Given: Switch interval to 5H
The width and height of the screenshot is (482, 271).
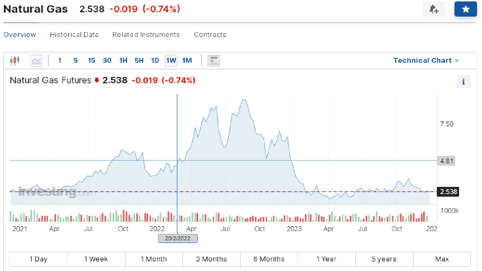Looking at the screenshot, I should pos(139,61).
